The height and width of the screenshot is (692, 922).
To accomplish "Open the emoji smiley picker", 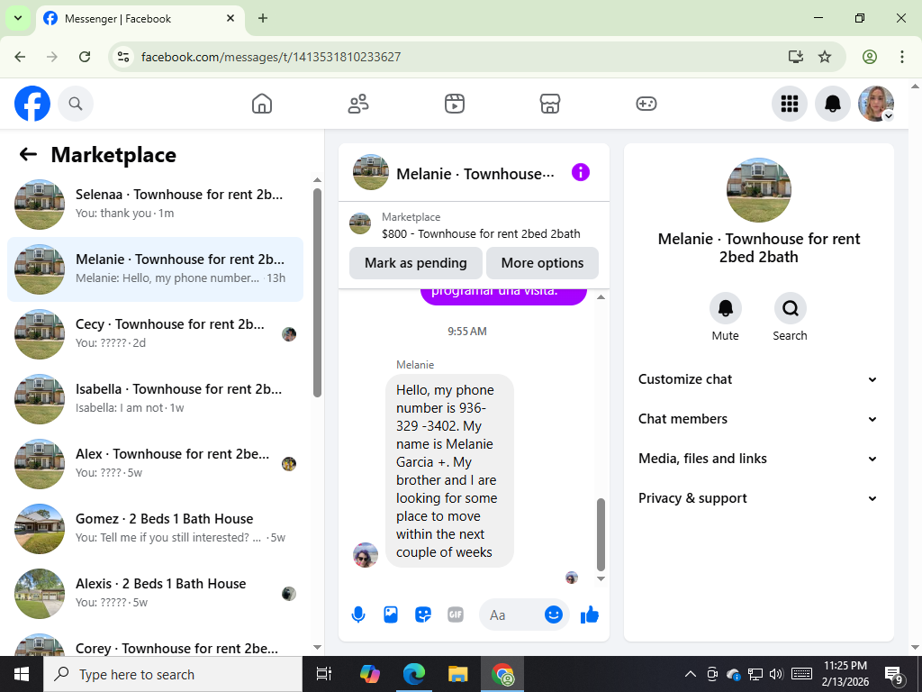I will (x=554, y=615).
